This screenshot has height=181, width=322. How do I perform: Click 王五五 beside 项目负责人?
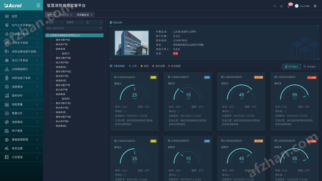176,49
